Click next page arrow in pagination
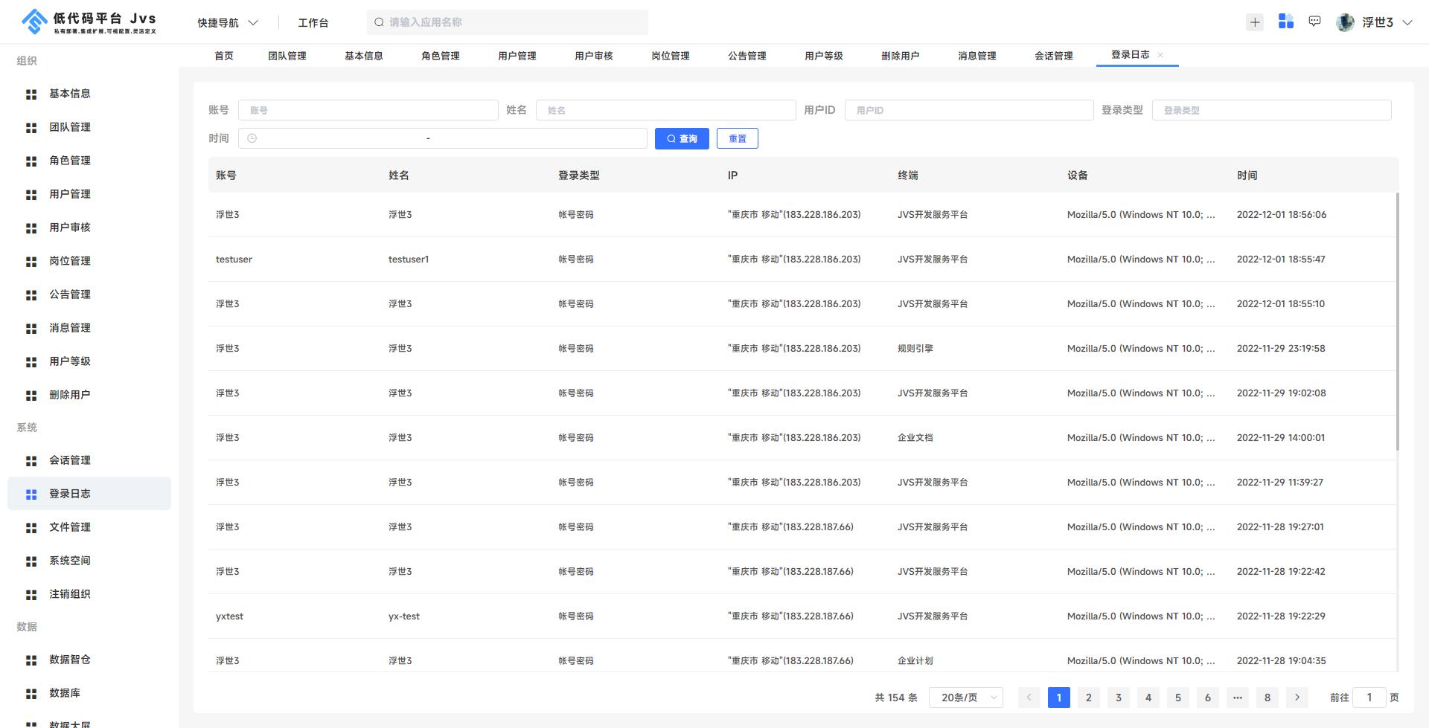The height and width of the screenshot is (728, 1429). 1297,698
